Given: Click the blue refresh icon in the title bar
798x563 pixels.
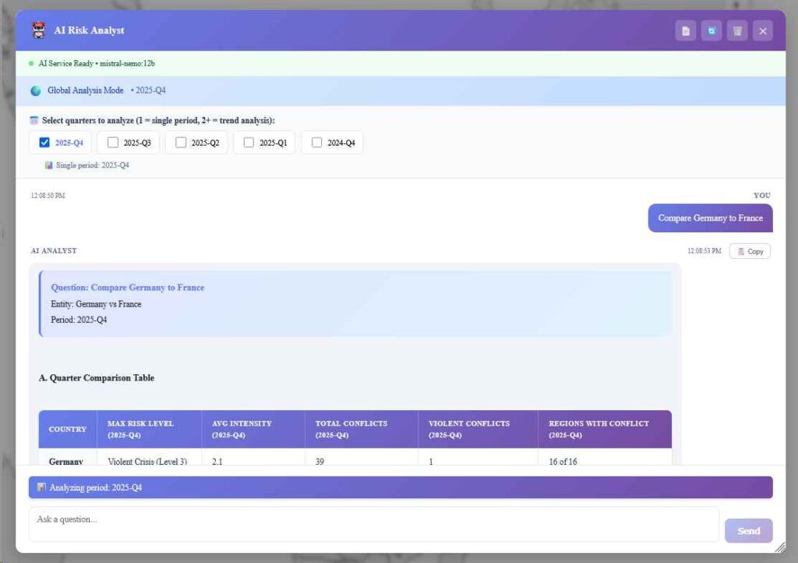Looking at the screenshot, I should tap(711, 30).
